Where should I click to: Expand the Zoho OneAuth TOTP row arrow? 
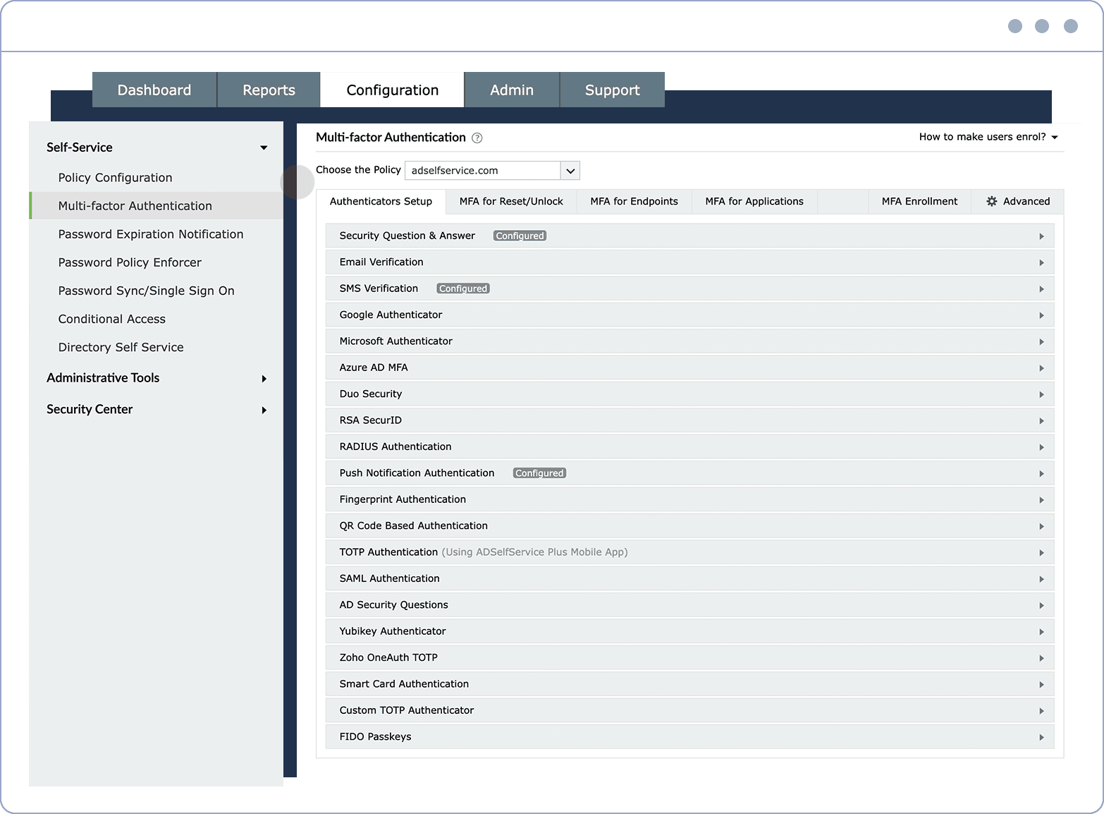[1041, 658]
